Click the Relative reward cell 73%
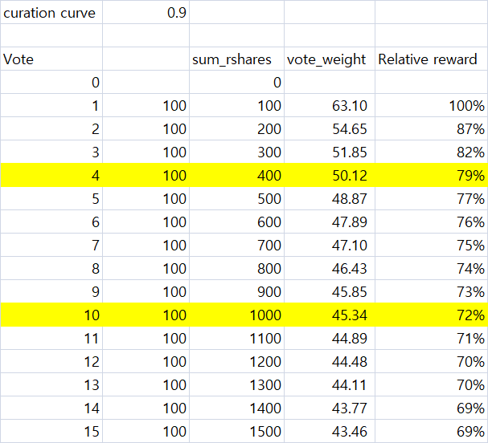 (x=432, y=292)
